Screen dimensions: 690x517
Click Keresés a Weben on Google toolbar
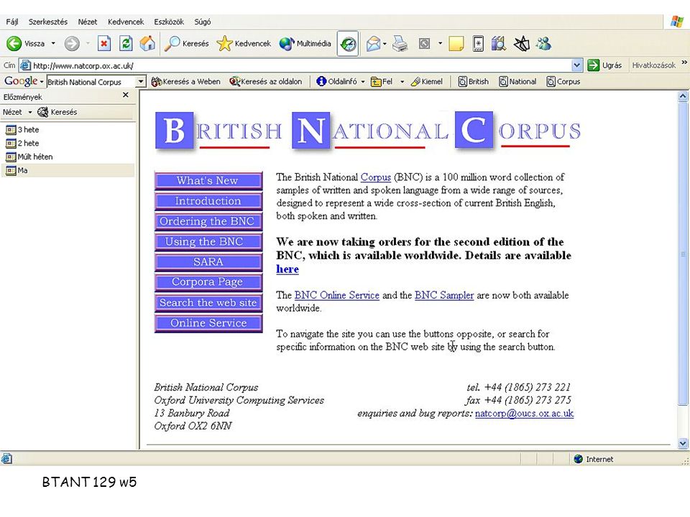(185, 81)
